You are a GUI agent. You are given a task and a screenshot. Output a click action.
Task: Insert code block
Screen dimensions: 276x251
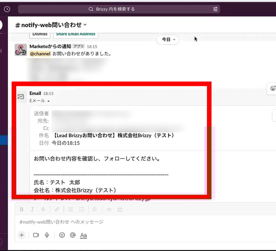120,209
